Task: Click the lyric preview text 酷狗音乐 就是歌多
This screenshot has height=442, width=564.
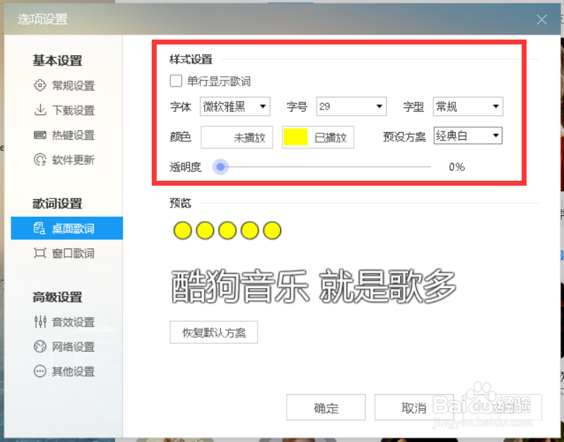Action: (313, 287)
